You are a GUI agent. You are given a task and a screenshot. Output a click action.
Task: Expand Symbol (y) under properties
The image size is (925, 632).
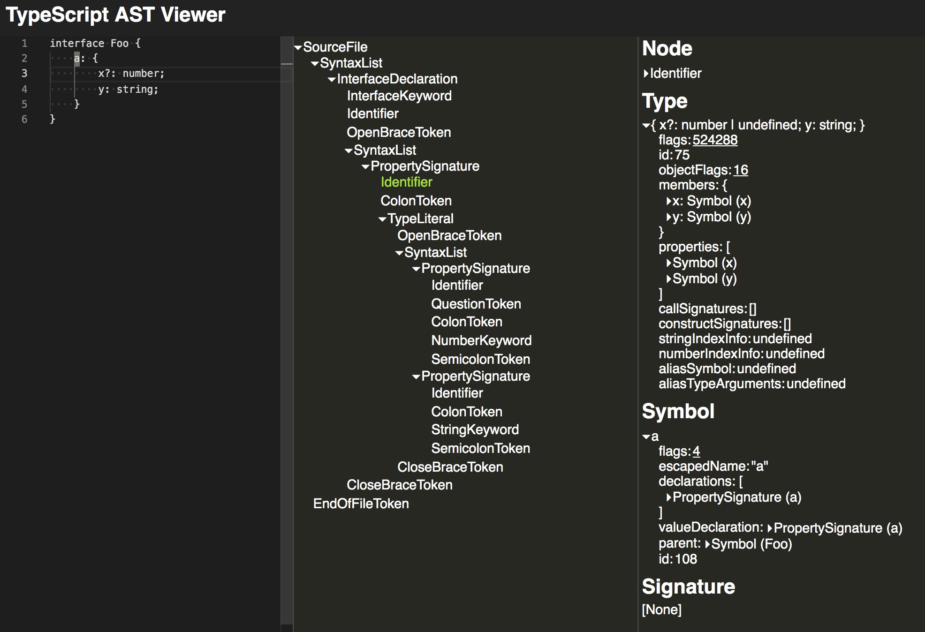pos(668,279)
